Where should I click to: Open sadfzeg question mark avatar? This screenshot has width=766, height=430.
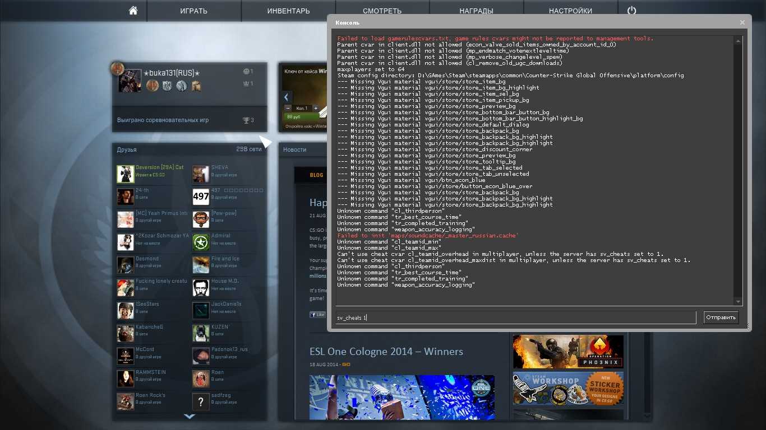(201, 401)
